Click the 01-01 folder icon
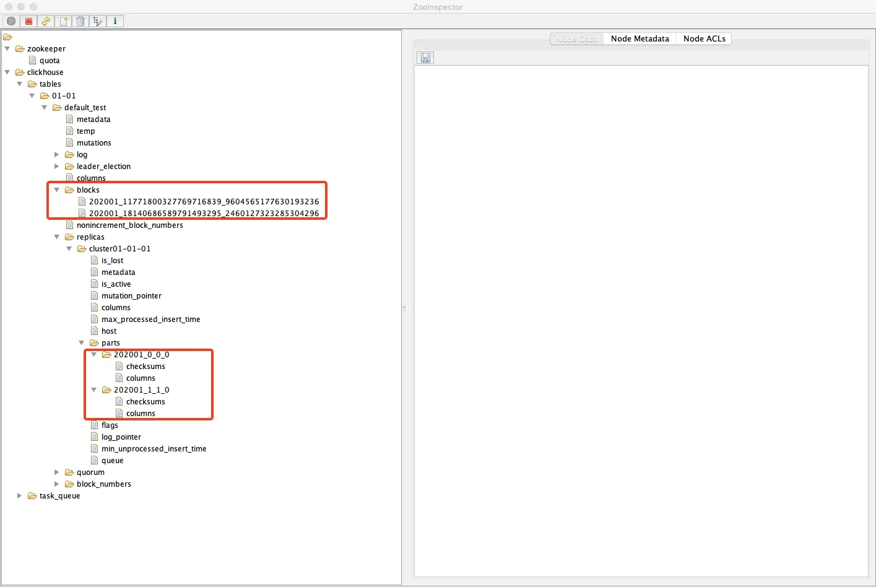 point(45,96)
